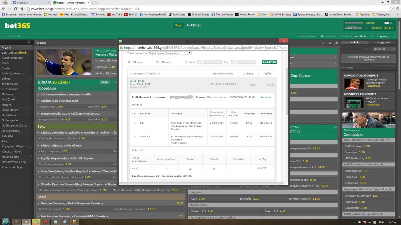The width and height of the screenshot is (401, 225).
Task: Open the Live Scores bookmark
Action: 177,15
